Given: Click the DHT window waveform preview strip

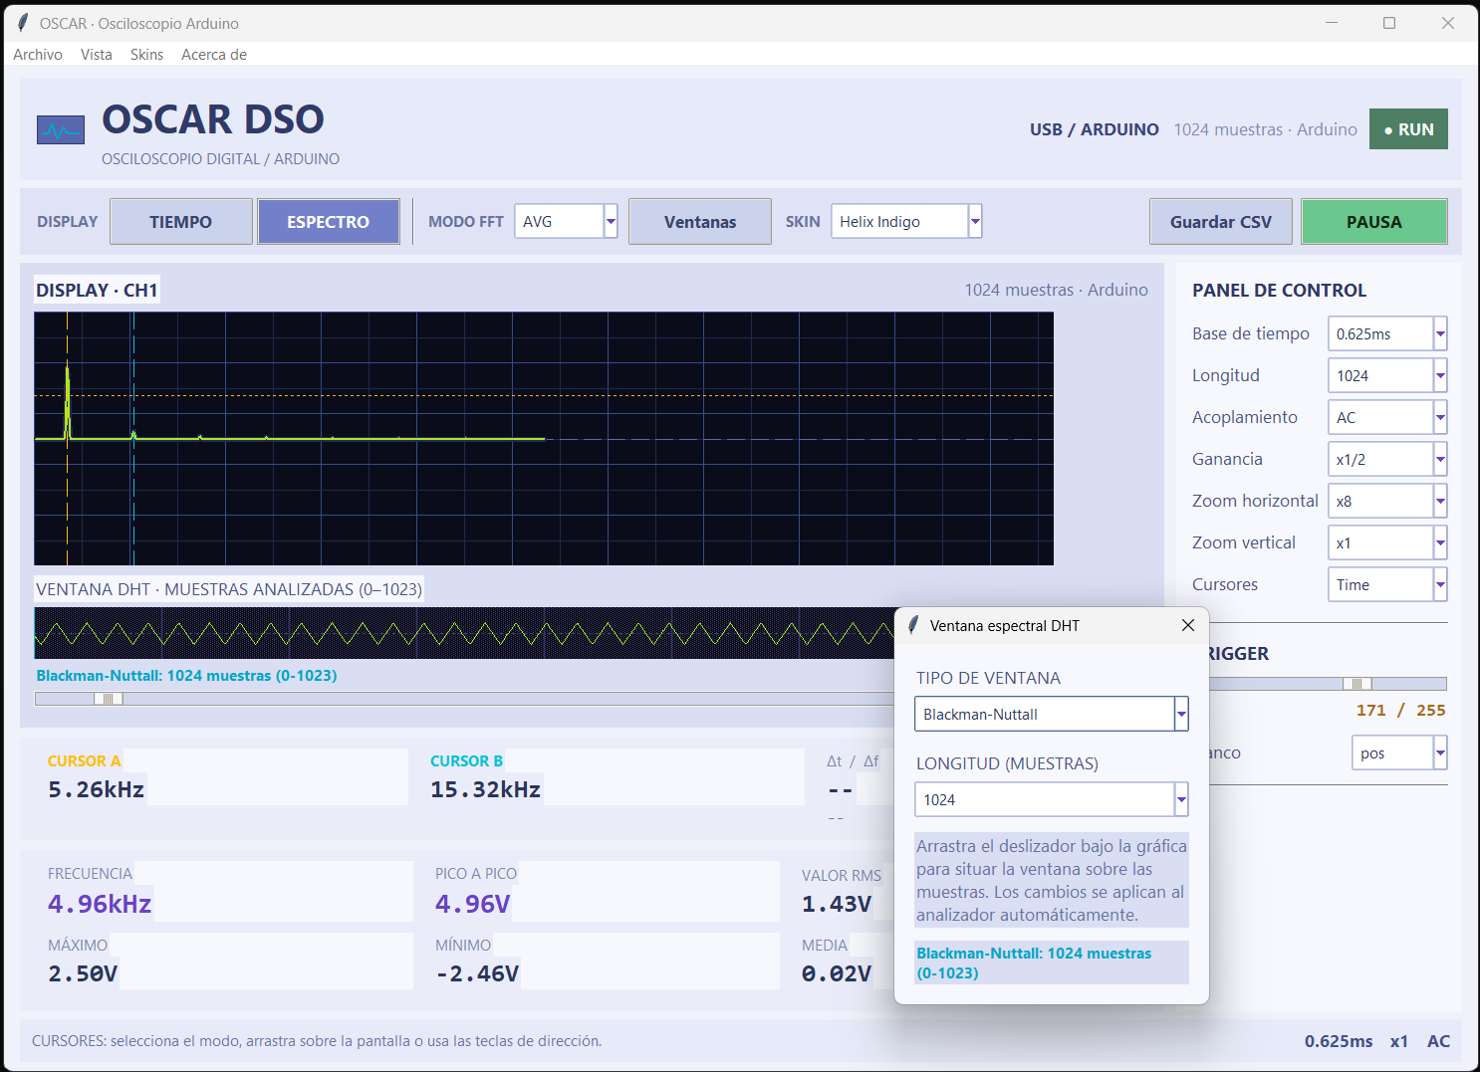Looking at the screenshot, I should click(x=464, y=633).
